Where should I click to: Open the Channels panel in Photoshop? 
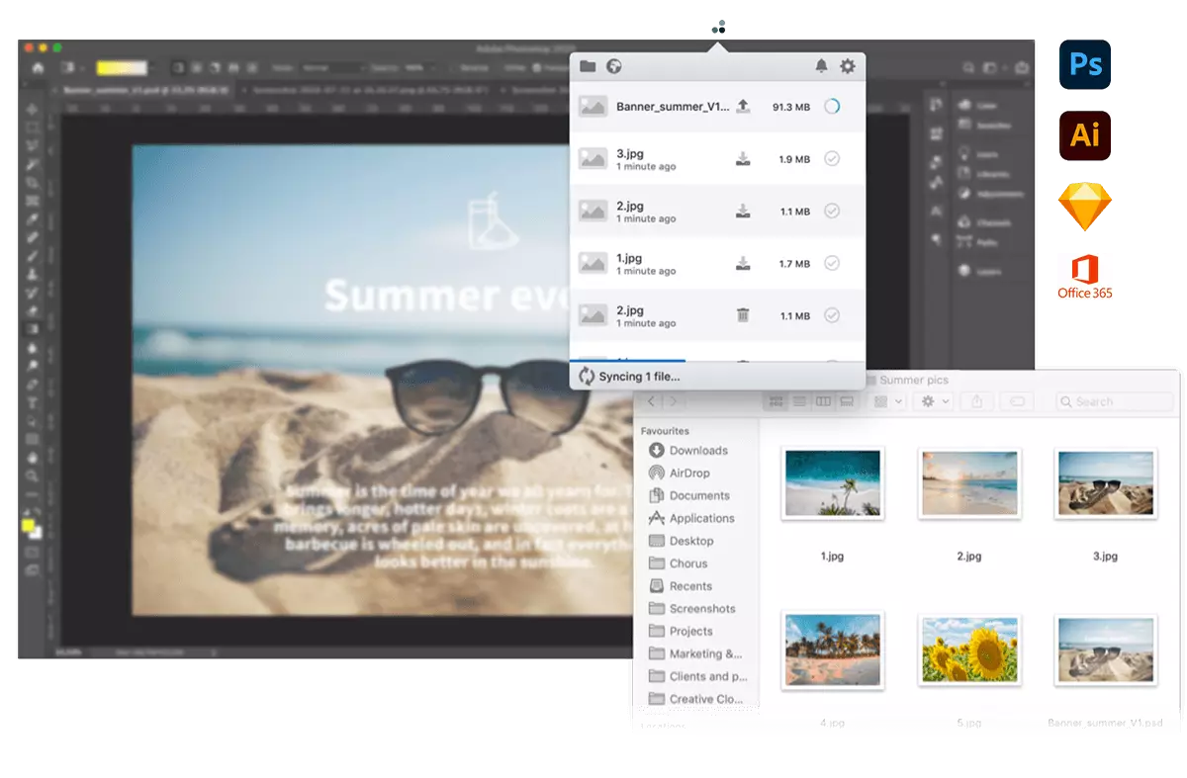[984, 222]
